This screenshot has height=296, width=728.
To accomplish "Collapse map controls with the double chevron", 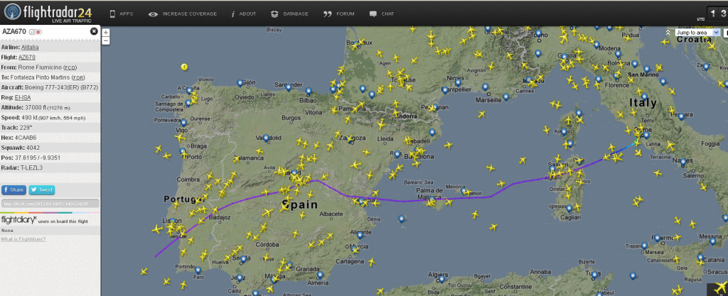I will (668, 33).
